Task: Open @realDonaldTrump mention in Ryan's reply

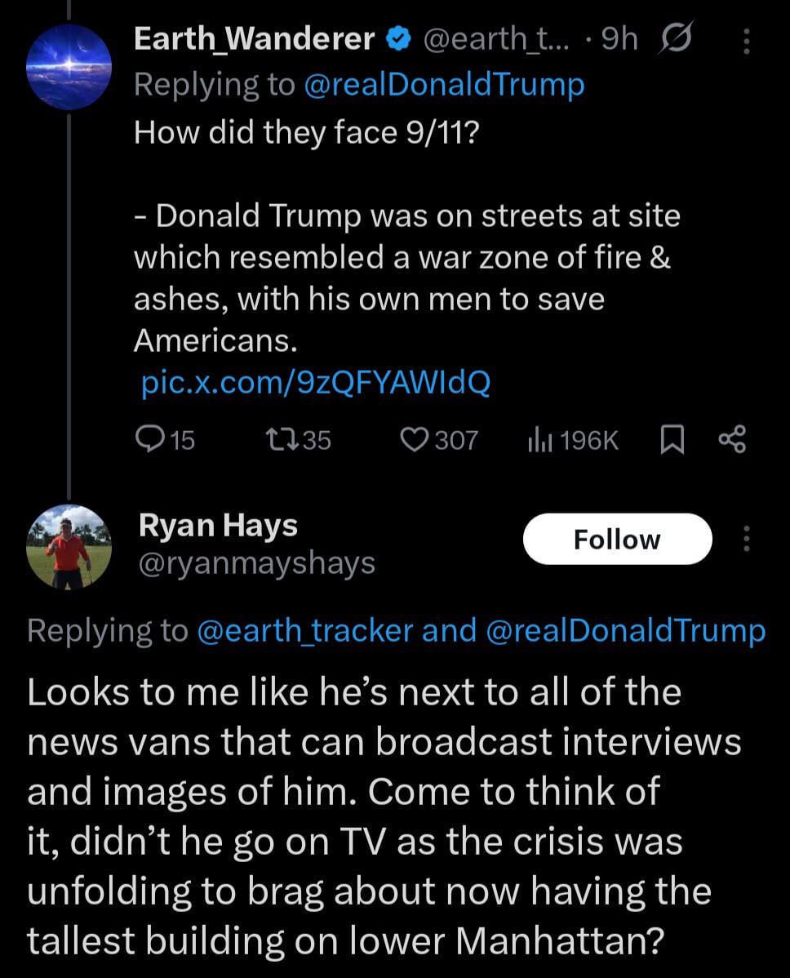Action: click(626, 630)
